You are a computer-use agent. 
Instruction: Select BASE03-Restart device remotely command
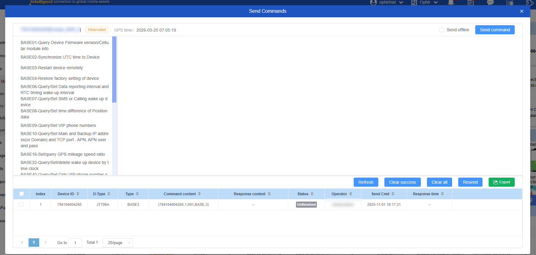[x=52, y=68]
